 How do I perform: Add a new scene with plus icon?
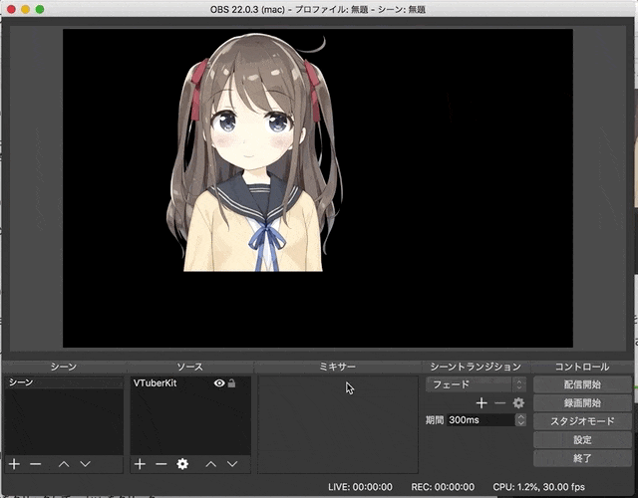14,464
